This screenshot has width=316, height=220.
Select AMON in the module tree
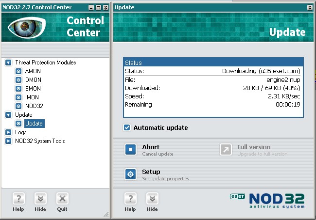[33, 71]
